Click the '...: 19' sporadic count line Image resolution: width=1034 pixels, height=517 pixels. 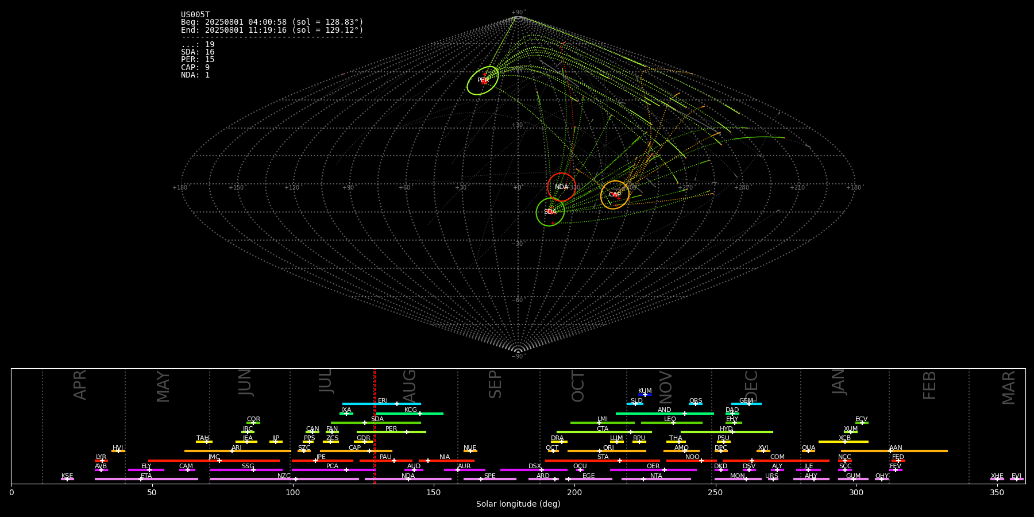(x=198, y=45)
